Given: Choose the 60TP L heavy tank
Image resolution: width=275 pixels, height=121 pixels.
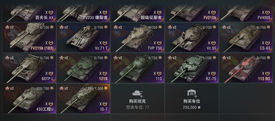Looking at the screenshot, I should [29, 68].
